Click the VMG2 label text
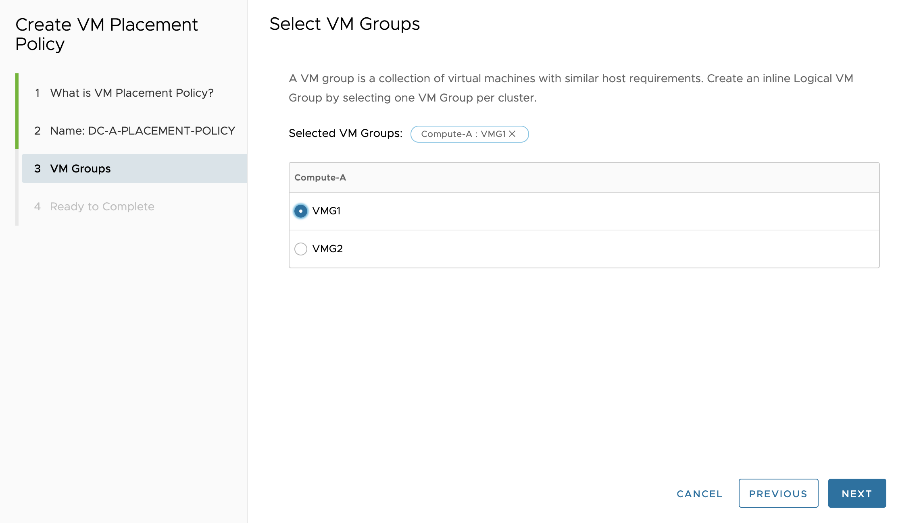Viewport: 921px width, 523px height. 327,249
